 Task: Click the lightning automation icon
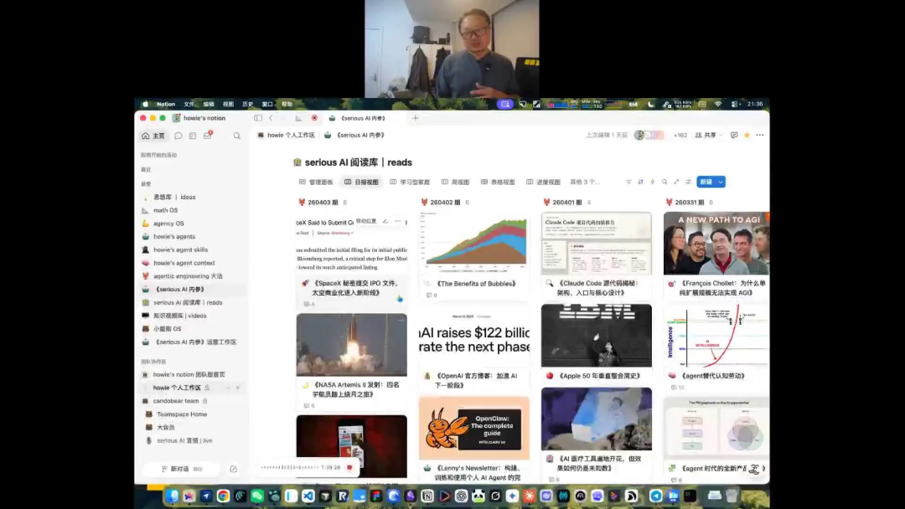[x=653, y=182]
